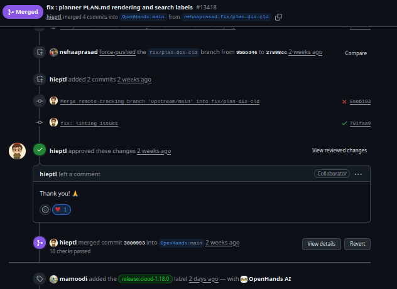Viewport: 397px width, 289px height.
Task: Toggle heart reaction on Thank you comment
Action: point(62,209)
